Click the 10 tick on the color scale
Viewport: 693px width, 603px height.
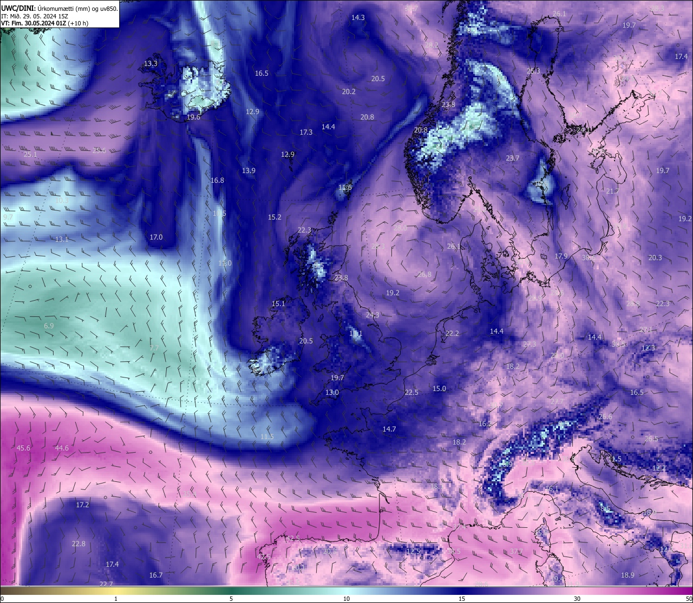click(346, 599)
